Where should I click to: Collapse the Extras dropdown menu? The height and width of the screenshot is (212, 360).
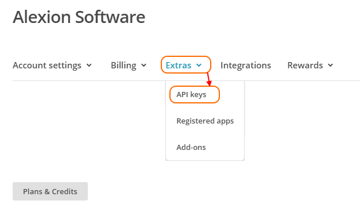point(184,65)
